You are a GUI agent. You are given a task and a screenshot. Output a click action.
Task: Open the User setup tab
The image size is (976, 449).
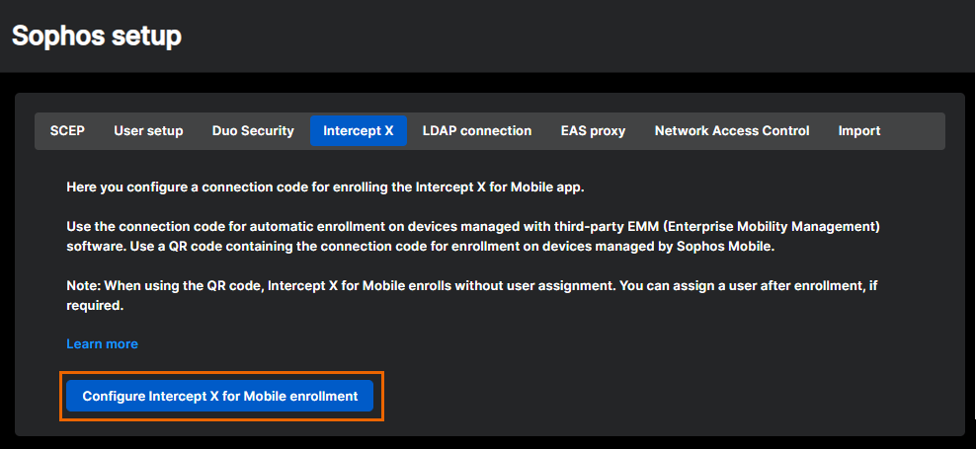click(148, 130)
